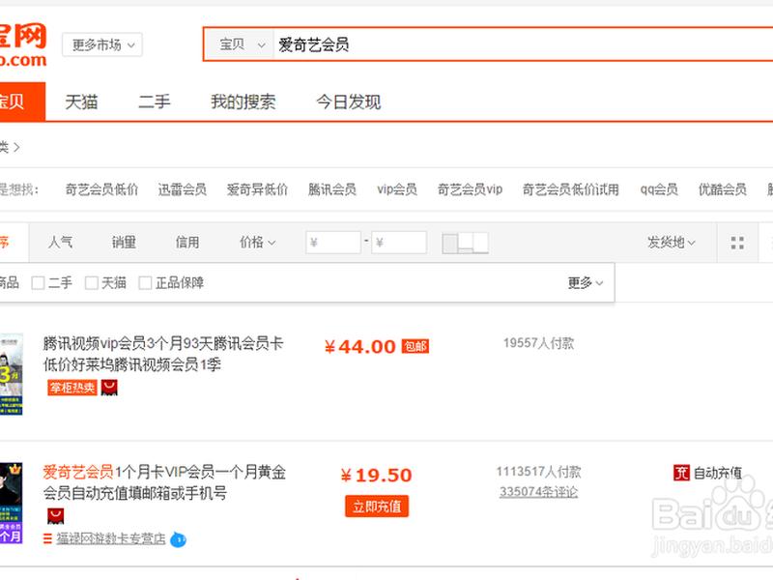Open the 今日发现 tab
The width and height of the screenshot is (773, 580).
coord(349,102)
